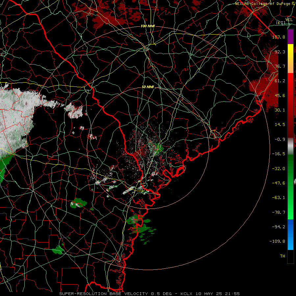Viewport: 296px width, 296px height.
Task: Click the 14.5 legend value
Action: pos(280,125)
